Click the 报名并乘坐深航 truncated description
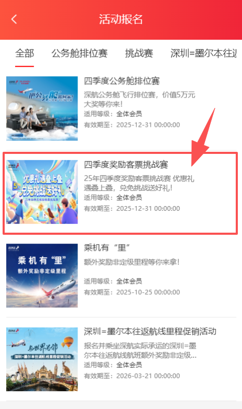Screen dimensions: 242x409 click(x=141, y=351)
